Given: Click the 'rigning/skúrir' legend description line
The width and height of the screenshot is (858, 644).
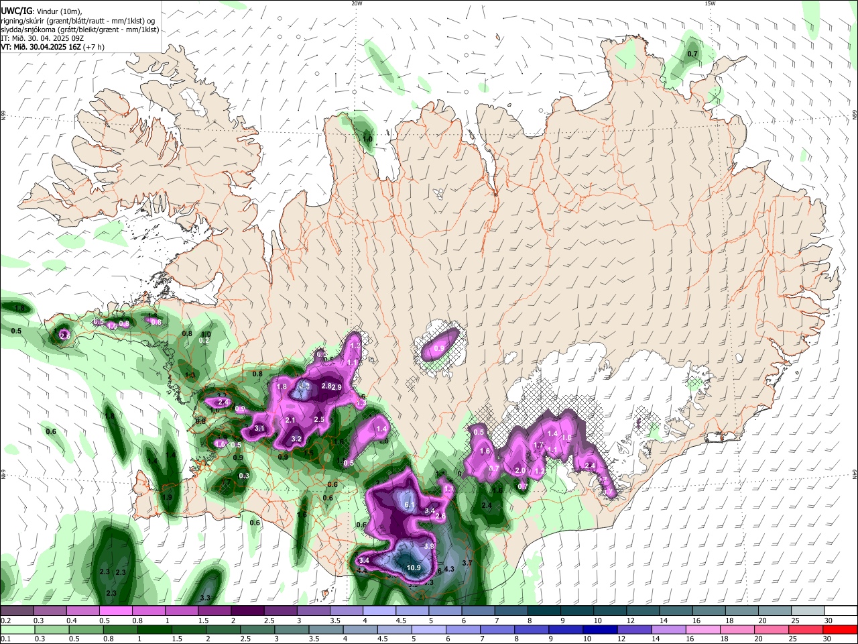Looking at the screenshot, I should coord(78,21).
